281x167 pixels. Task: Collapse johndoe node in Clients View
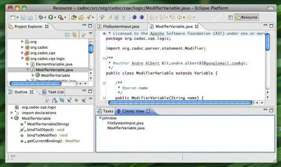[100, 118]
